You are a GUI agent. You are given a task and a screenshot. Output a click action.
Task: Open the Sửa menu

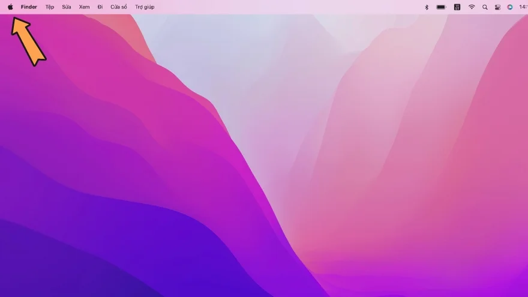[x=67, y=7]
